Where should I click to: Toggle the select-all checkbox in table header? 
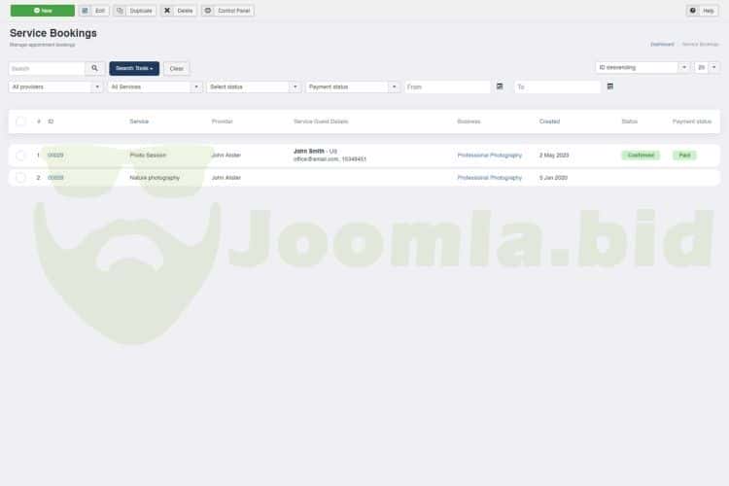tap(20, 121)
